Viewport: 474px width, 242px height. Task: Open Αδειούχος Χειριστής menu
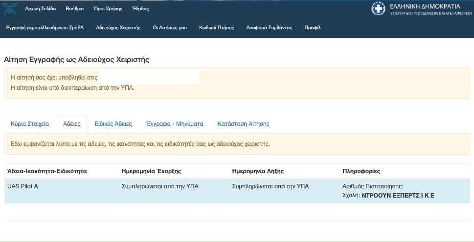tap(118, 28)
